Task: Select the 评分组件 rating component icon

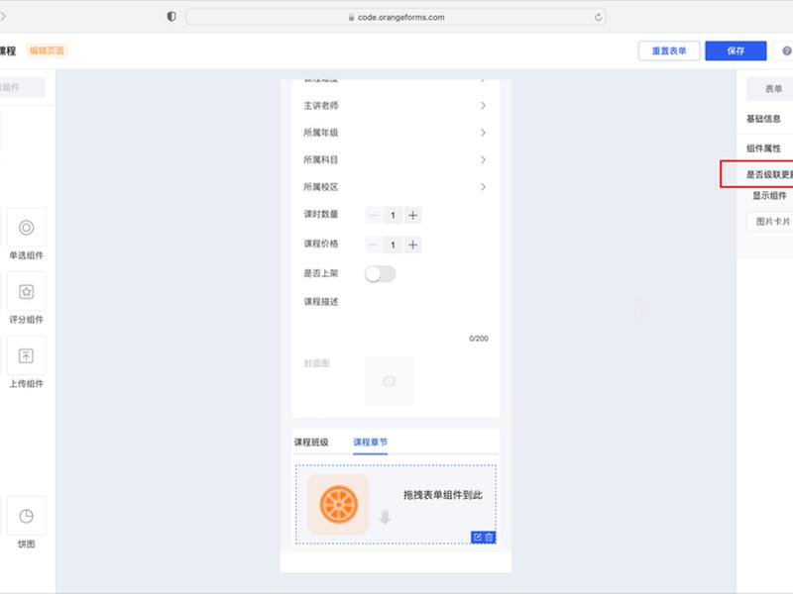Action: pyautogui.click(x=27, y=291)
